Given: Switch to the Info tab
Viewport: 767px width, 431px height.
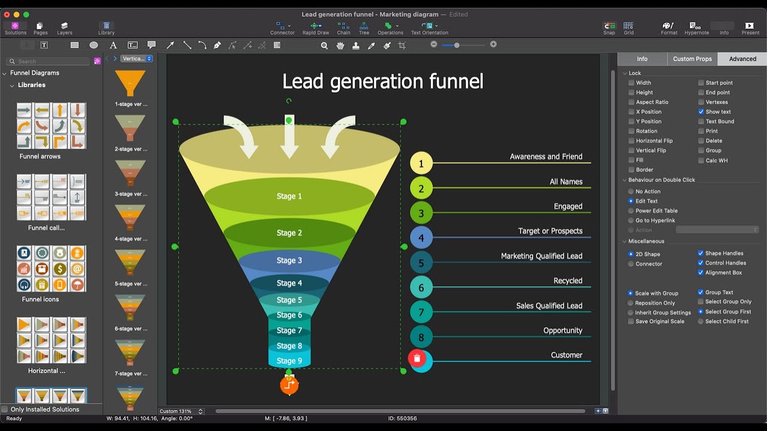Looking at the screenshot, I should pos(642,59).
